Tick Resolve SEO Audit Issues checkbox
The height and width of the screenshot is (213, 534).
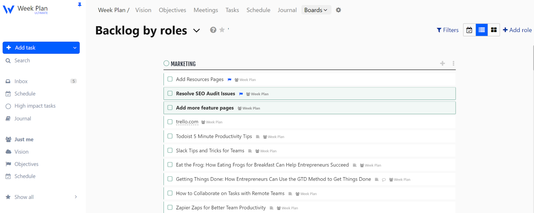pos(170,94)
